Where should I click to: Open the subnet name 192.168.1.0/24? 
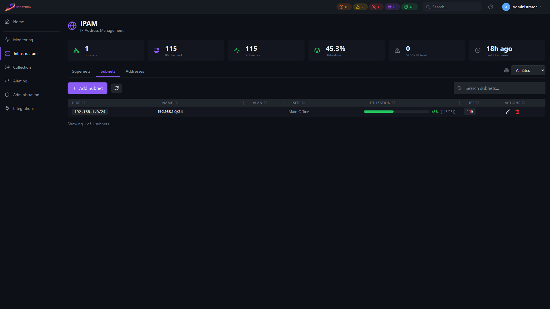tap(170, 112)
